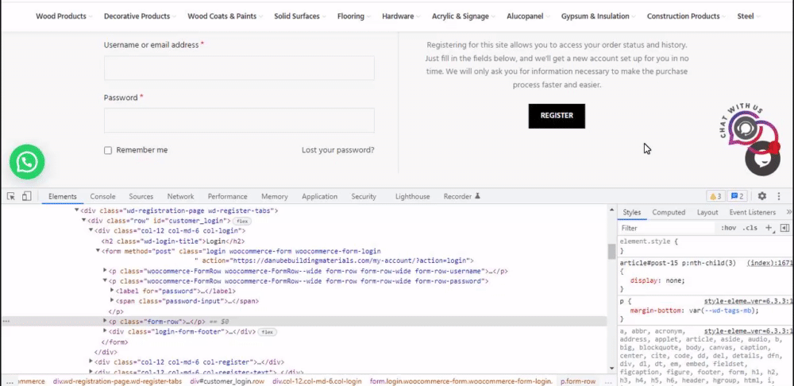
Task: Open the Construction Products dropdown
Action: tap(686, 16)
